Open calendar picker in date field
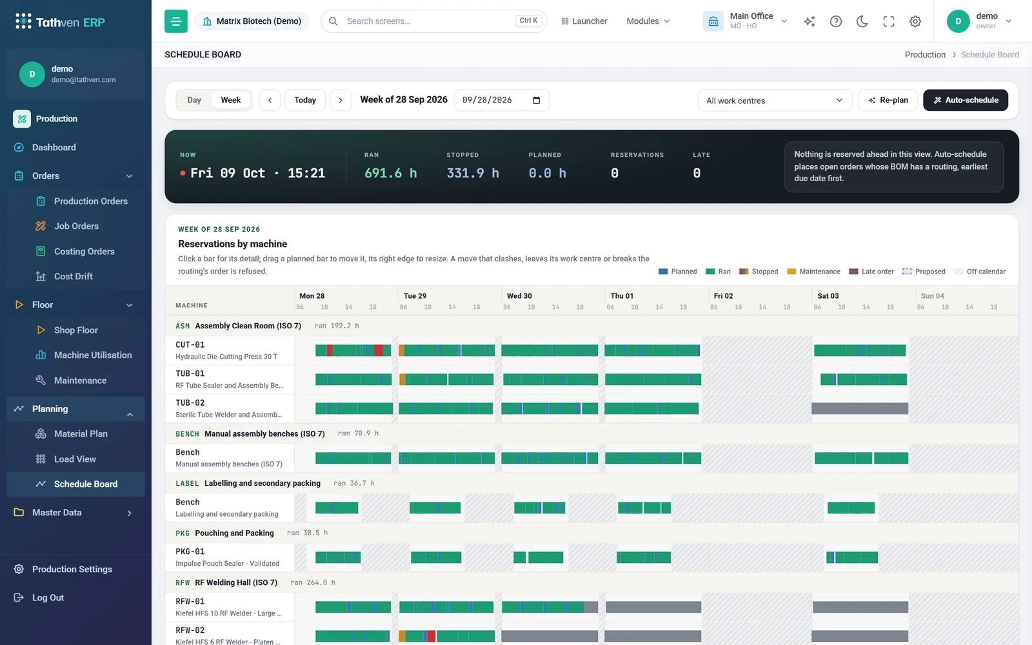 point(536,100)
